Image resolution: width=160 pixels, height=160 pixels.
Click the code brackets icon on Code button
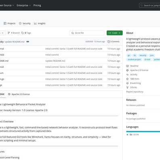coord(110,33)
